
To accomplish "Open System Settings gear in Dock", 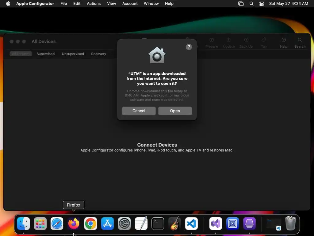I will tap(124, 223).
